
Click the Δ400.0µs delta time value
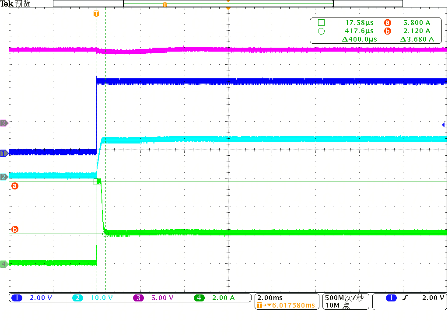pyautogui.click(x=360, y=39)
